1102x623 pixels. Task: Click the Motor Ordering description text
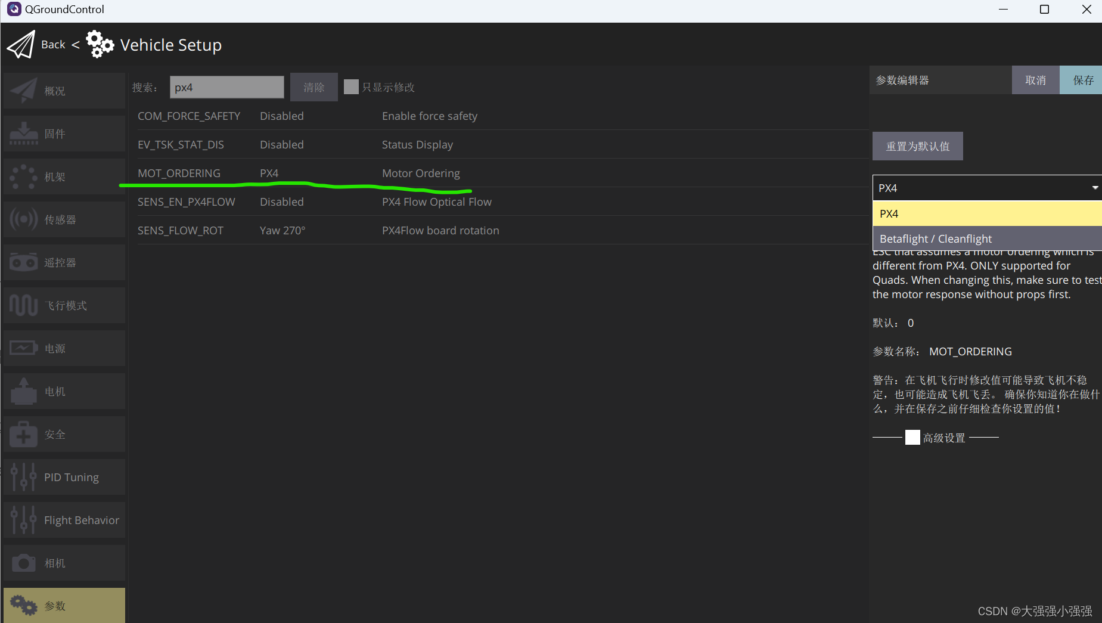point(421,173)
